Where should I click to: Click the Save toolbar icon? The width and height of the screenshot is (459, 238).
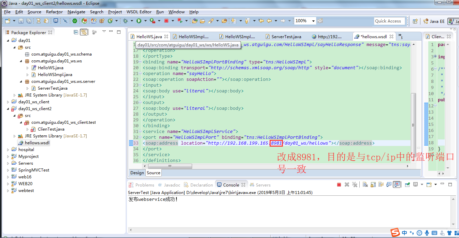[21, 21]
